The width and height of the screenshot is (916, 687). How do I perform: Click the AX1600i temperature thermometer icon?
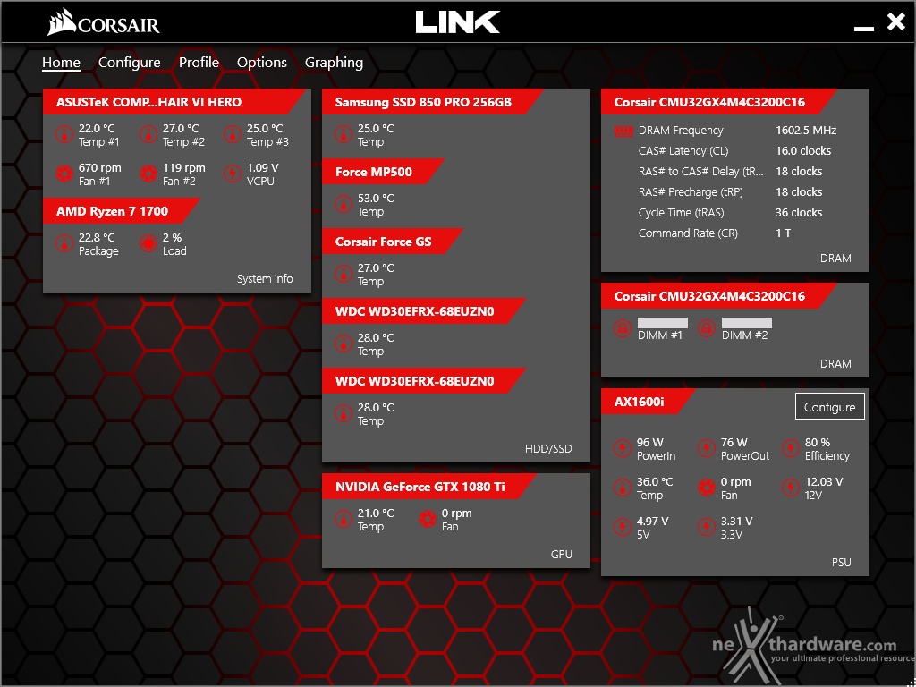click(x=623, y=488)
